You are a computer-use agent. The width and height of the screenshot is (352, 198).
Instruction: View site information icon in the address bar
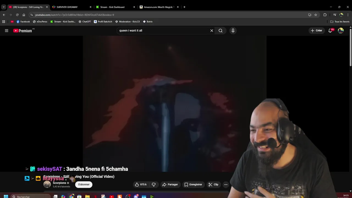32,15
